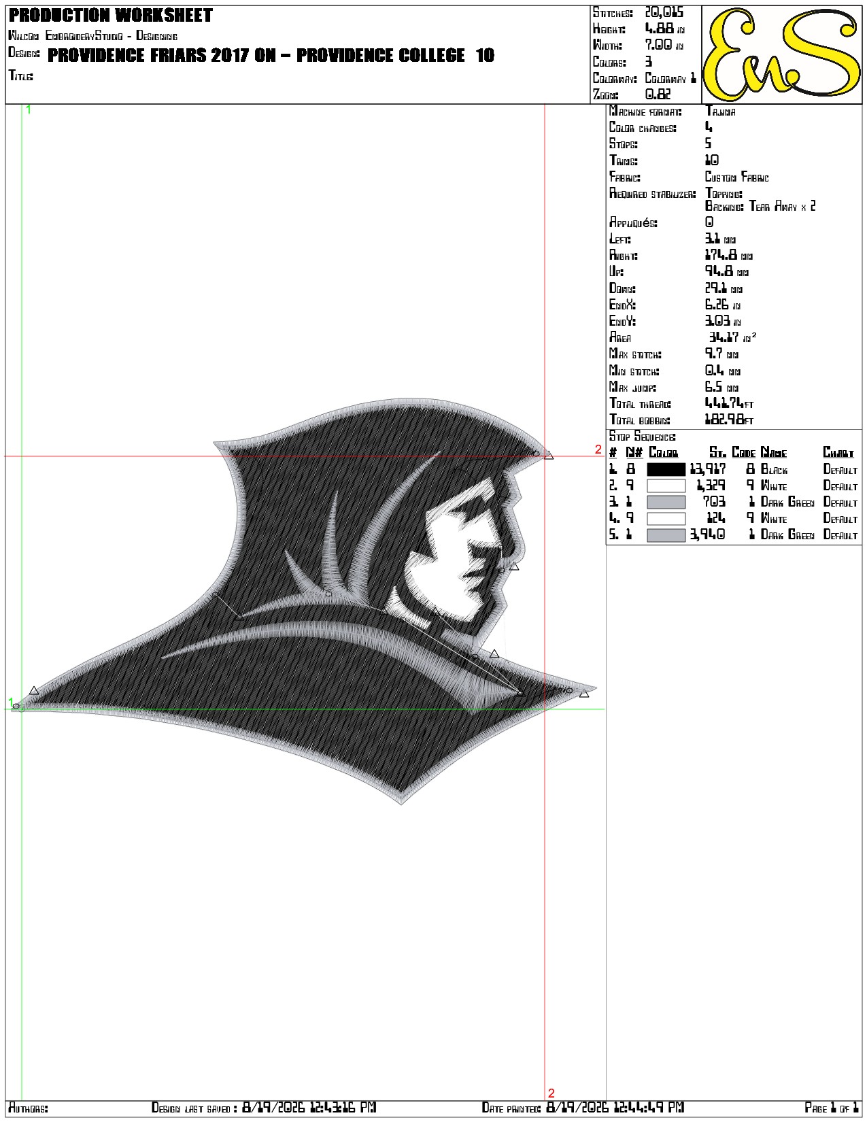
Task: Click the 'Page 1 of 1' footer text
Action: pos(832,1108)
